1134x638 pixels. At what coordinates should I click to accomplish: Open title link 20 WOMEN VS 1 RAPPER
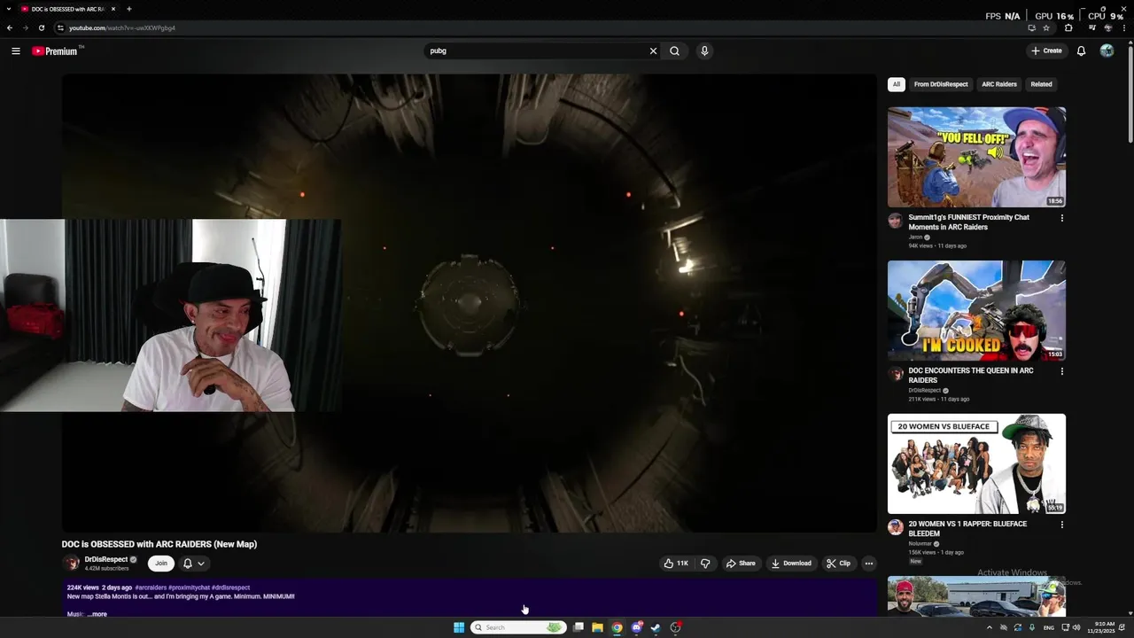(x=967, y=529)
